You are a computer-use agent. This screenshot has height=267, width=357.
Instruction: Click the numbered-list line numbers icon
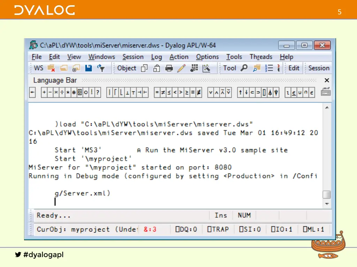269,68
